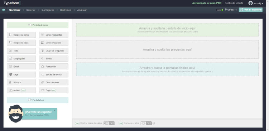Switch to the Analizar tab
The image size is (269, 131).
click(x=82, y=10)
